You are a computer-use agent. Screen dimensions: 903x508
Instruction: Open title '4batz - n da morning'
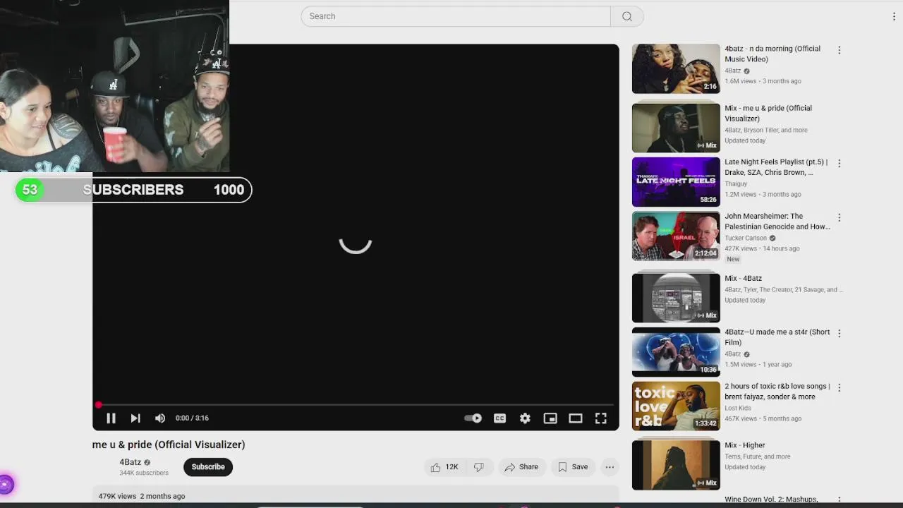pos(772,54)
